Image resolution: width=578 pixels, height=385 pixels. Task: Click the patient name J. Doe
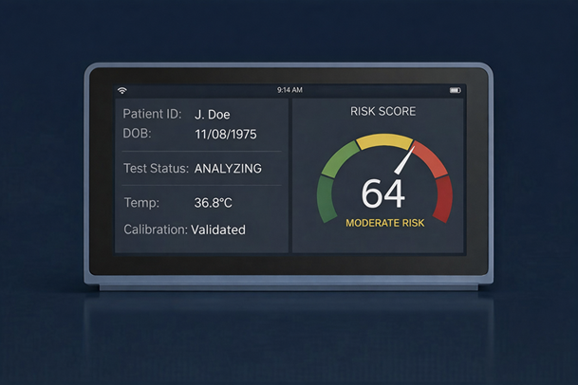tap(213, 115)
